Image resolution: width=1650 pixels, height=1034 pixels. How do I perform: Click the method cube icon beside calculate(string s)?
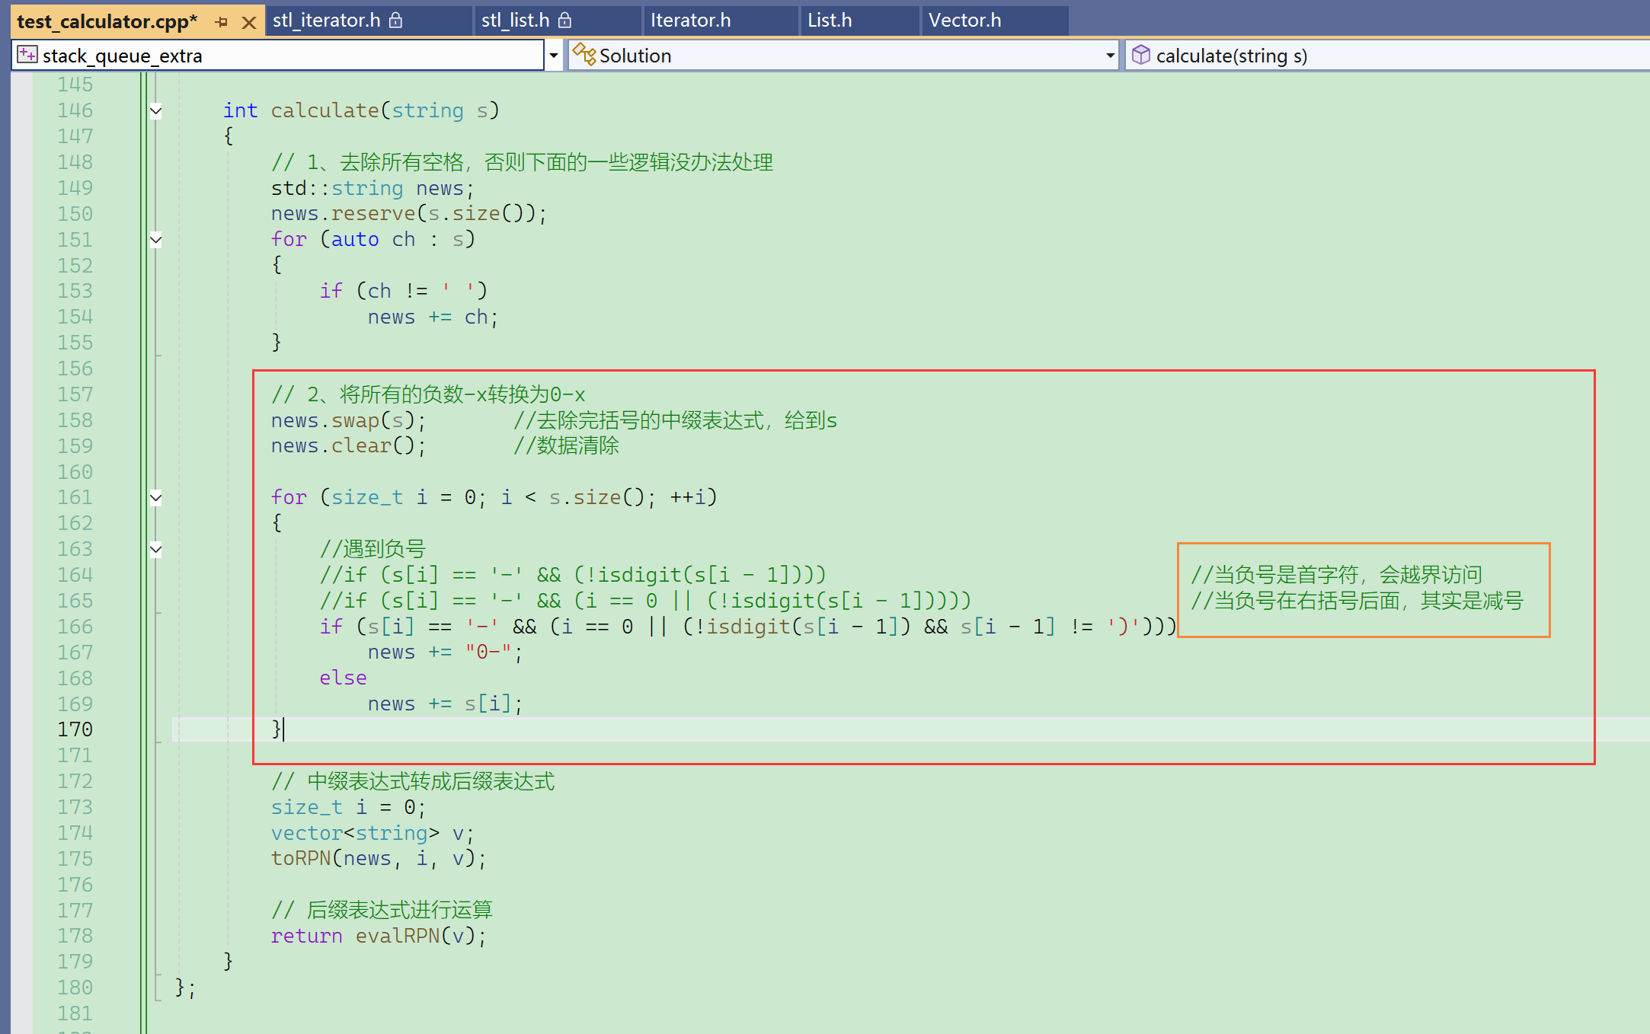(1140, 55)
